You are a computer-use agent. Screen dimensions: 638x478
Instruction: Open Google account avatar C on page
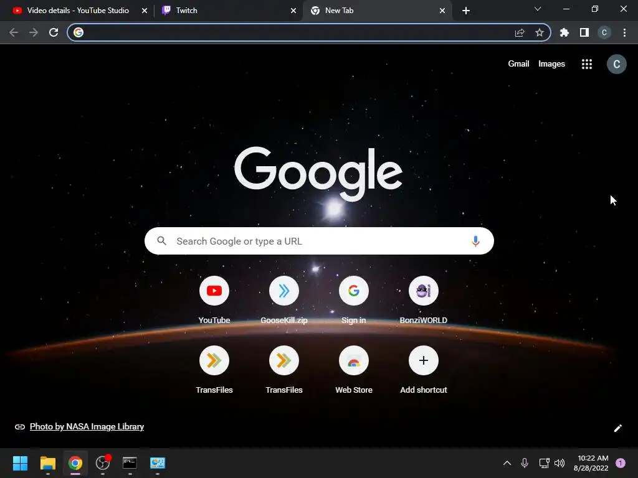(616, 64)
